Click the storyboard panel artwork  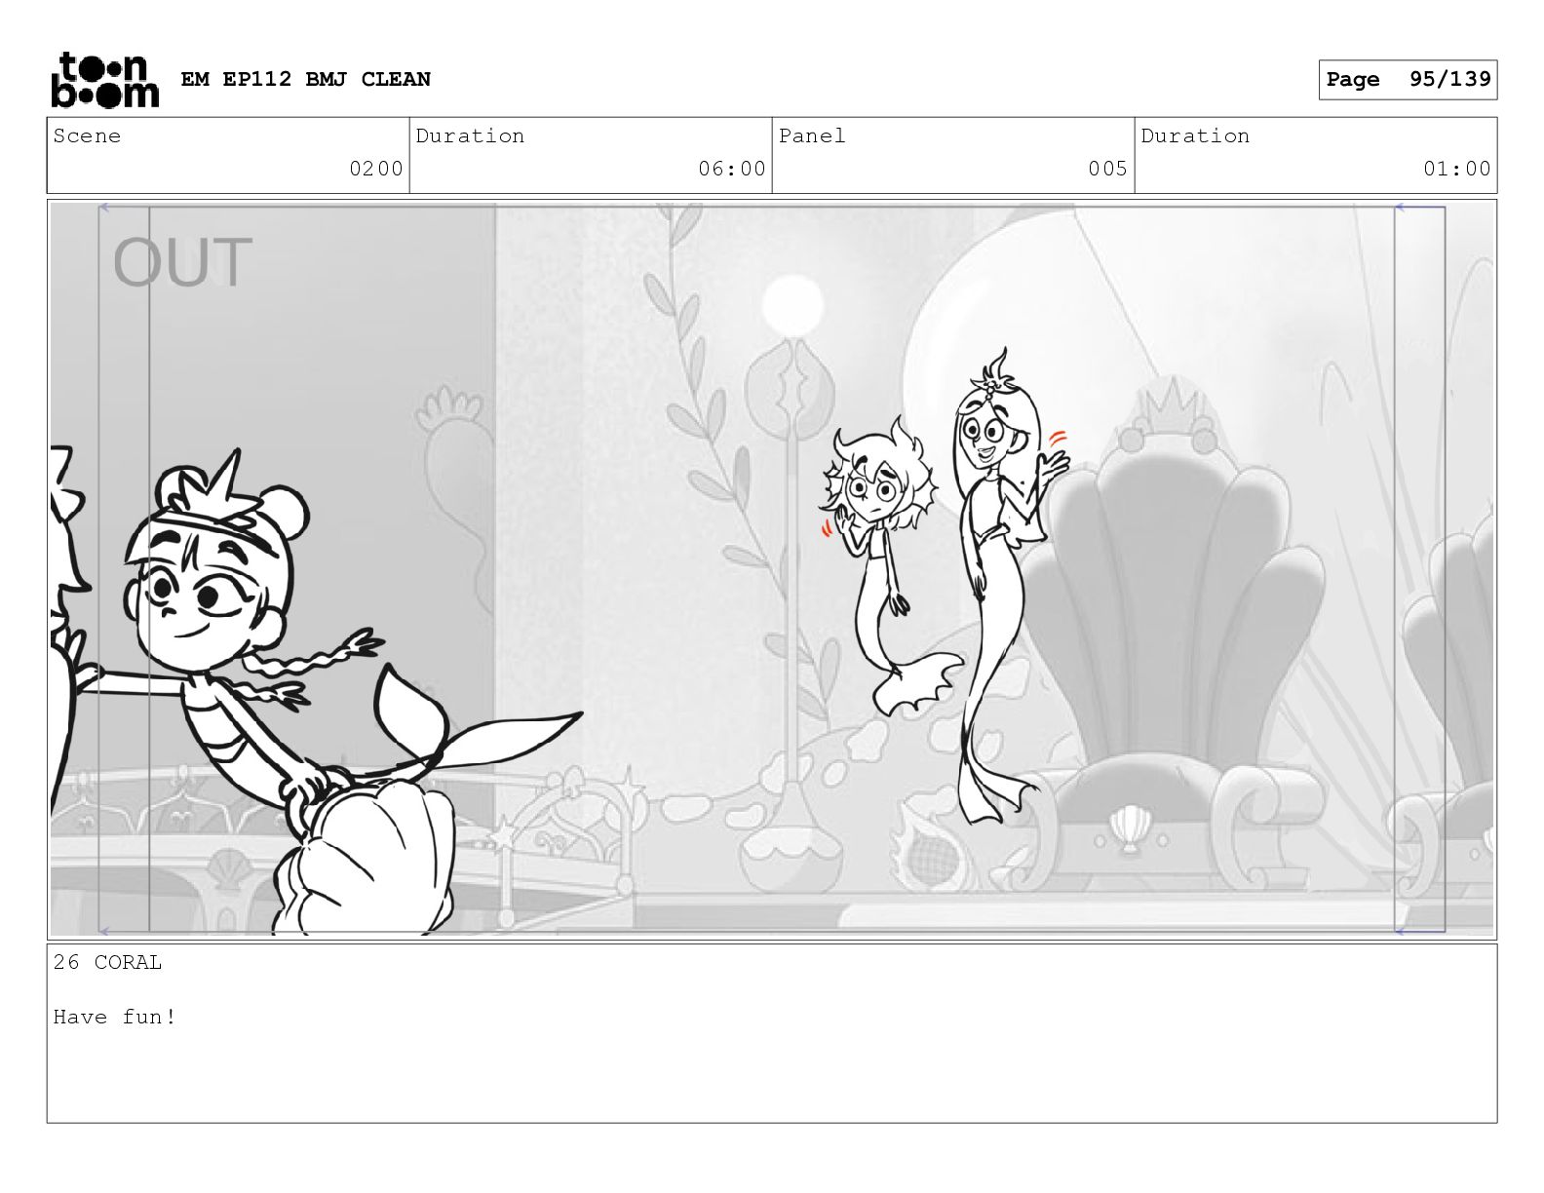point(772,569)
